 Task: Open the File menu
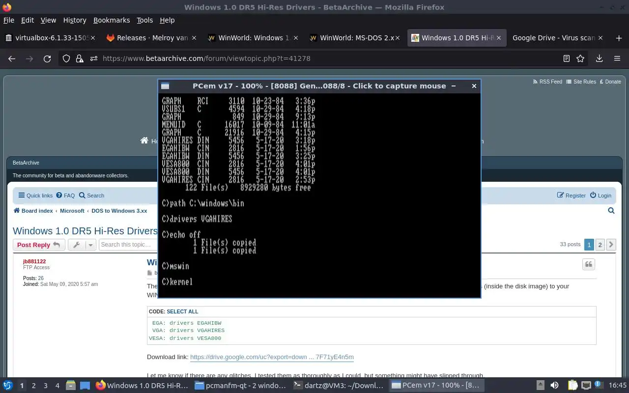9,20
